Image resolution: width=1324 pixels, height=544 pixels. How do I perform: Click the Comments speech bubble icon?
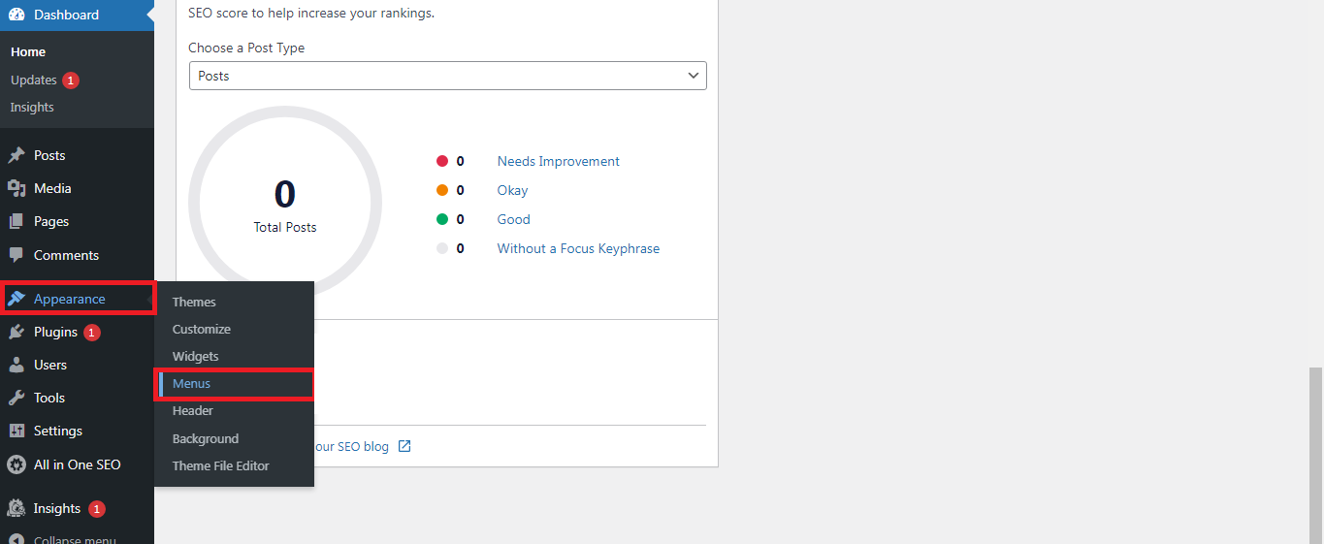point(16,255)
